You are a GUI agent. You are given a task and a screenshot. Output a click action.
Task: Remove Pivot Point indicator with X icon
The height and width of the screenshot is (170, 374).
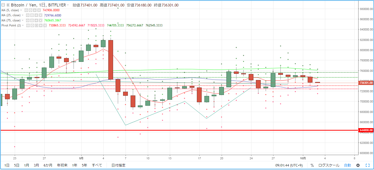click(x=45, y=25)
